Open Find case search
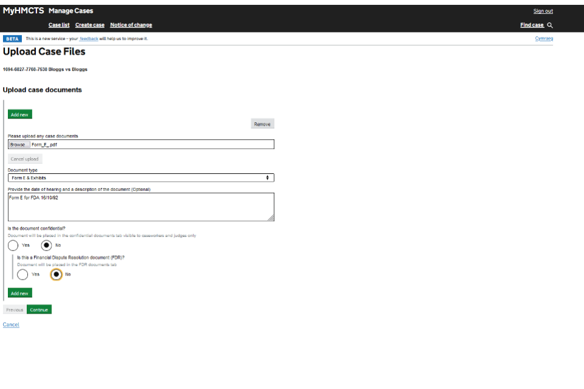The image size is (584, 389). (532, 25)
